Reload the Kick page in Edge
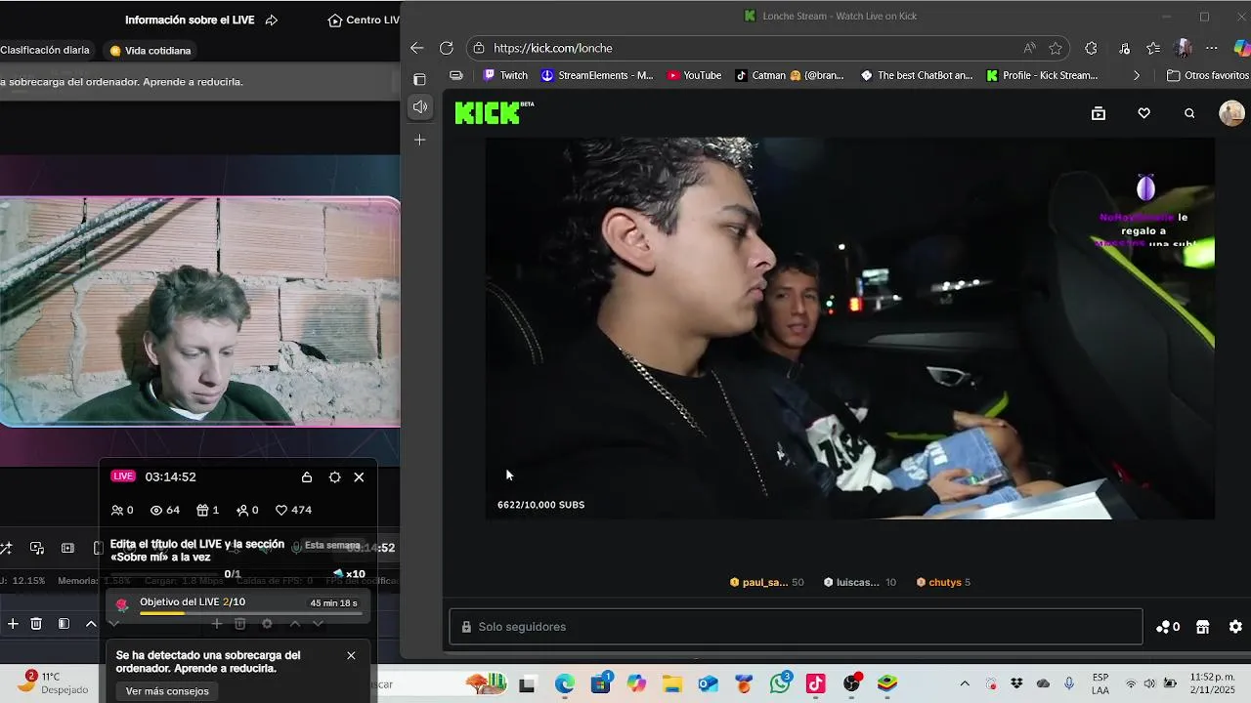The width and height of the screenshot is (1251, 703). tap(447, 48)
